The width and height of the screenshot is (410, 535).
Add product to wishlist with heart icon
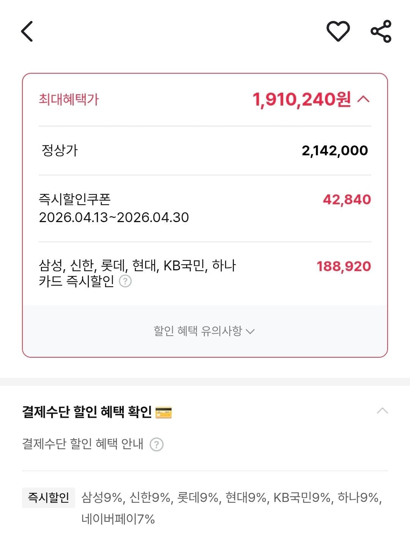pyautogui.click(x=338, y=31)
